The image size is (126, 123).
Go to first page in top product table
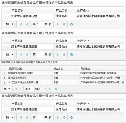pos(21,24)
